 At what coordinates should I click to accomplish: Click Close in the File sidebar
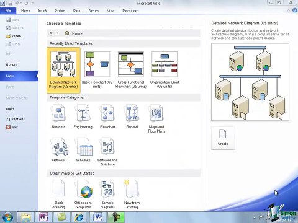(14, 44)
